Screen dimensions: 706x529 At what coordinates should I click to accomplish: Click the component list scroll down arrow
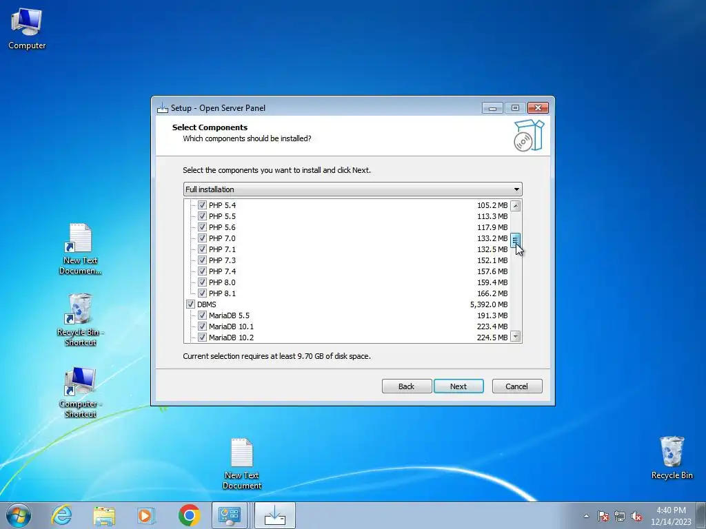(x=516, y=336)
